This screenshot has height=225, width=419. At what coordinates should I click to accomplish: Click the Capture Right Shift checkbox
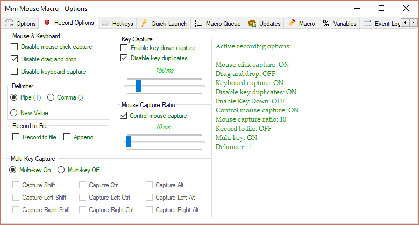click(16, 210)
